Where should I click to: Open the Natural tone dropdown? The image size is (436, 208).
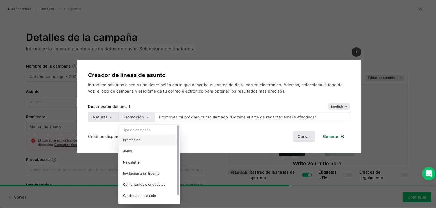[x=103, y=117]
